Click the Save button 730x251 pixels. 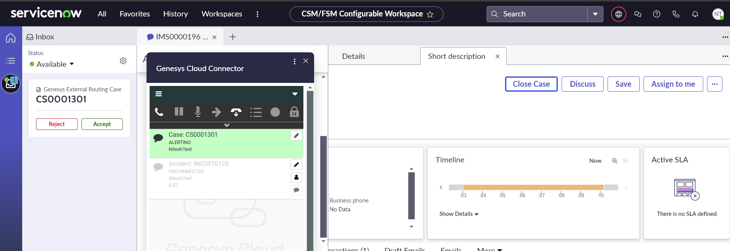pyautogui.click(x=623, y=84)
